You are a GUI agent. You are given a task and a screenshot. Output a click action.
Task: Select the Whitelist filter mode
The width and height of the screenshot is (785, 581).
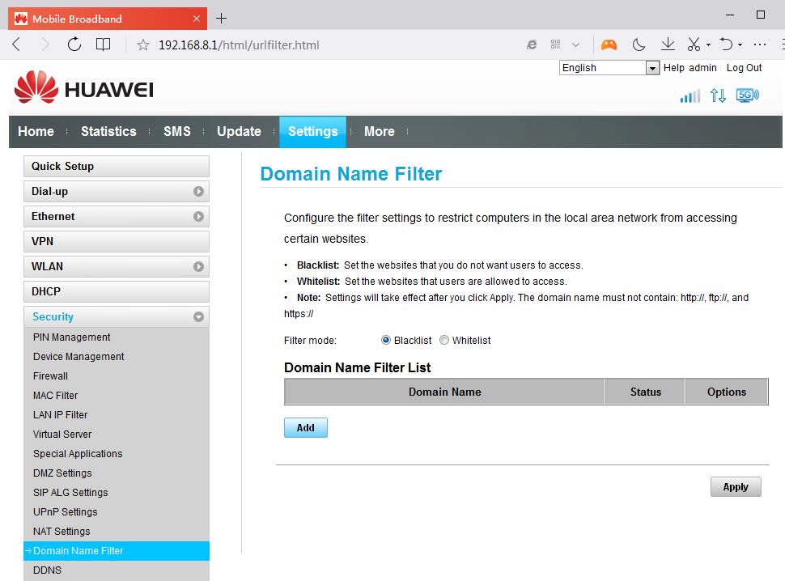444,341
